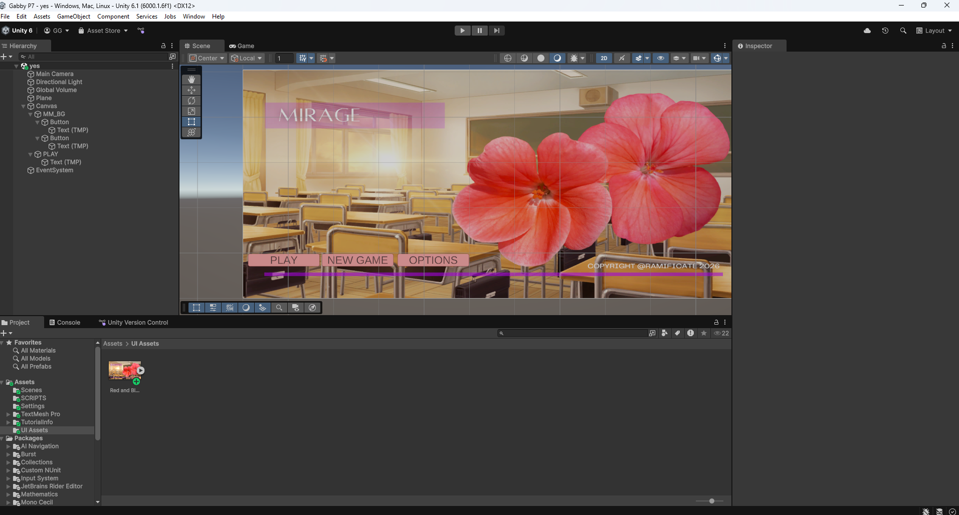Click the Inspector panel kebab menu
Viewport: 959px width, 515px height.
(x=952, y=46)
